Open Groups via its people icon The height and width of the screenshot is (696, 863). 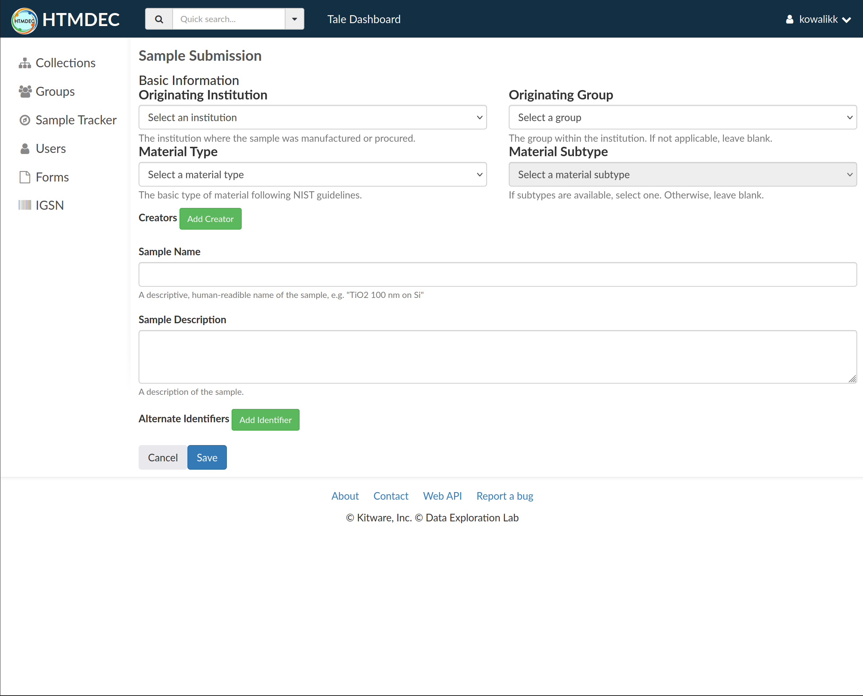(x=25, y=91)
